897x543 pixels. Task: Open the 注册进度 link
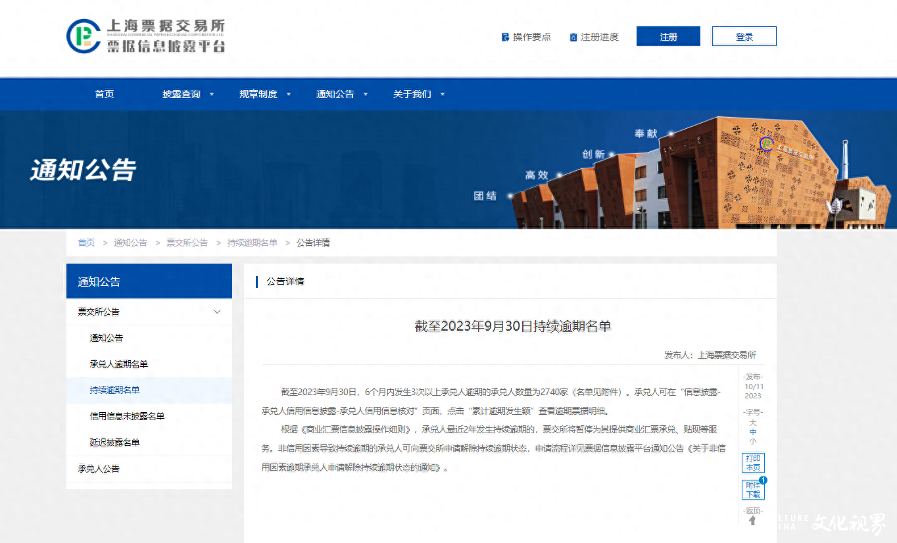point(600,37)
